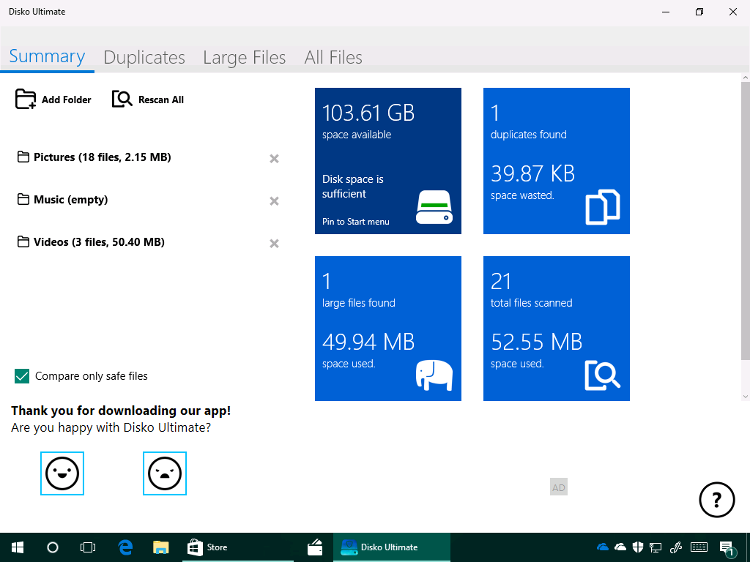The height and width of the screenshot is (562, 750).
Task: Click the AD badge
Action: pos(559,487)
